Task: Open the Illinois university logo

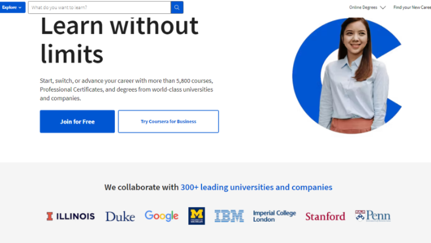Action: click(x=70, y=216)
